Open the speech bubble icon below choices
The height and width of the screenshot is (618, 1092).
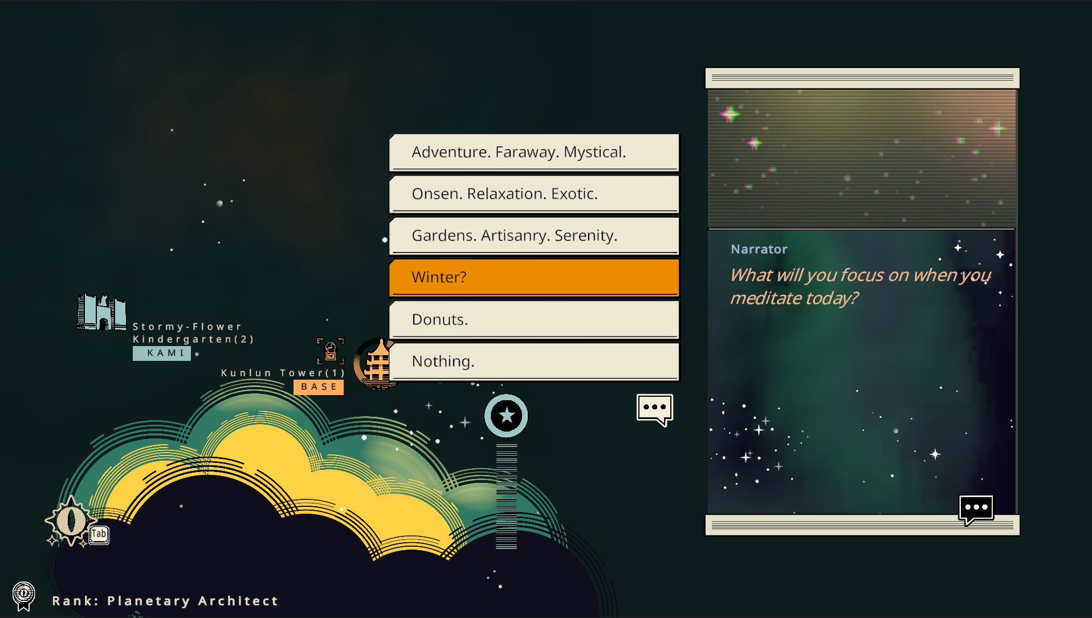pos(655,409)
